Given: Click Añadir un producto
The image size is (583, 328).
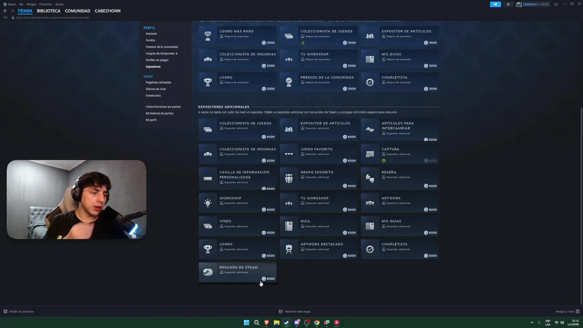Looking at the screenshot, I should coord(19,312).
